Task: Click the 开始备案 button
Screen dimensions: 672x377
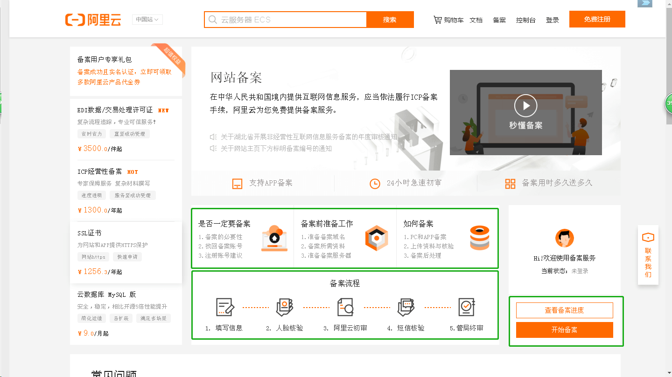Action: point(565,330)
